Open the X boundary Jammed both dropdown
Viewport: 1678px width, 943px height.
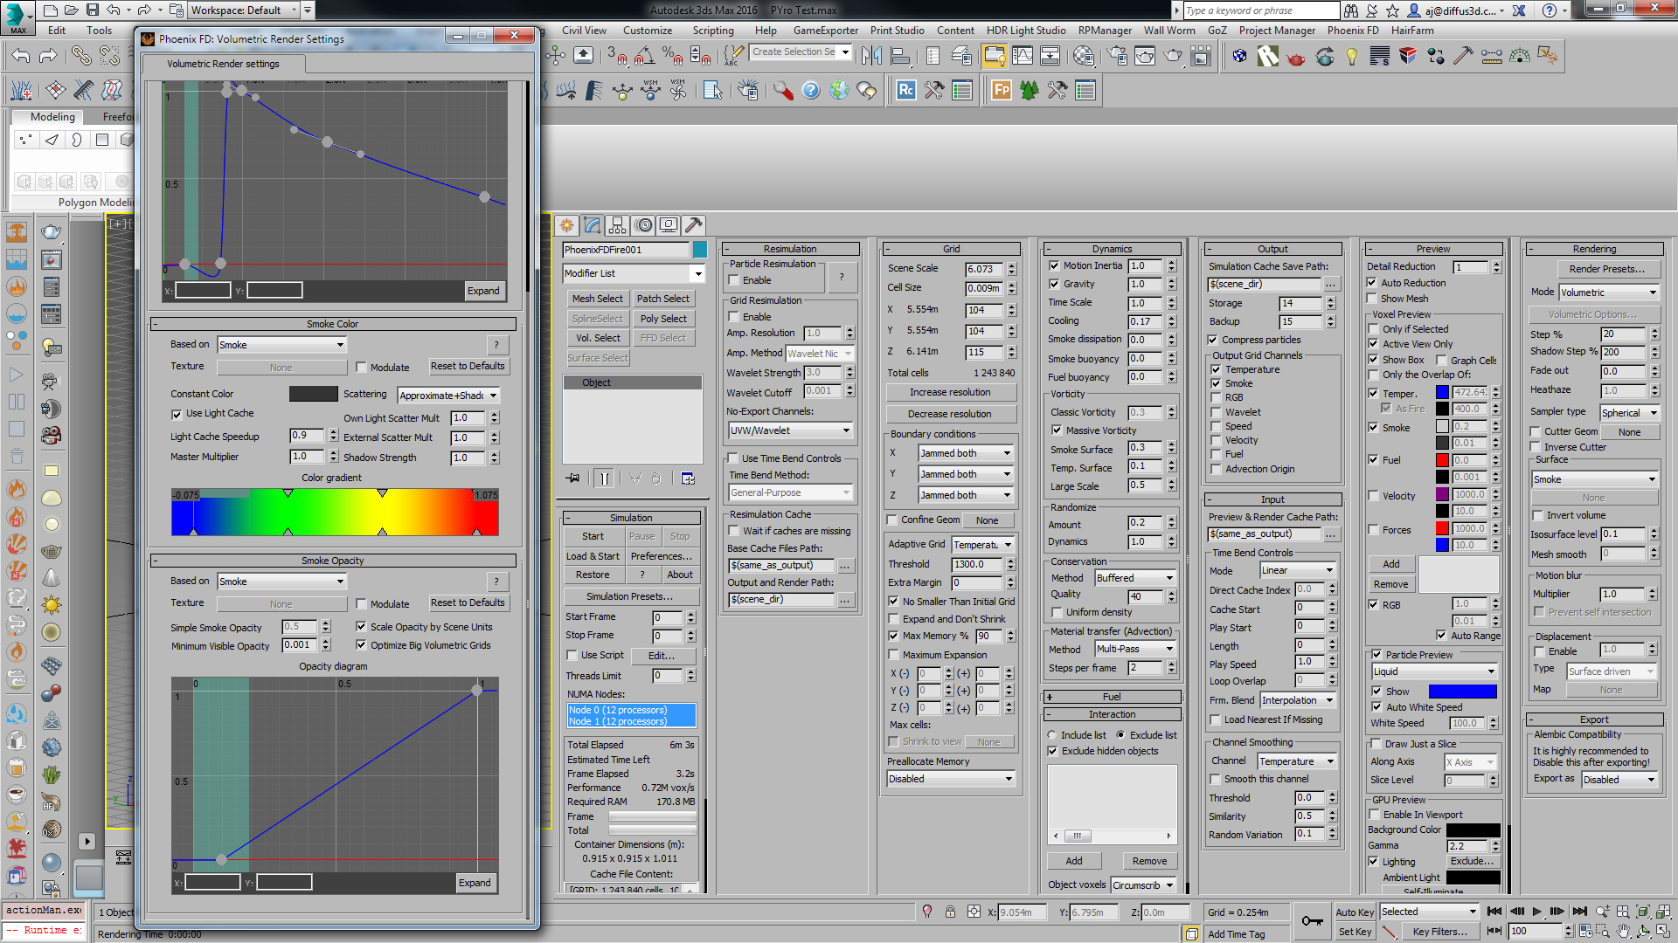[x=966, y=453]
